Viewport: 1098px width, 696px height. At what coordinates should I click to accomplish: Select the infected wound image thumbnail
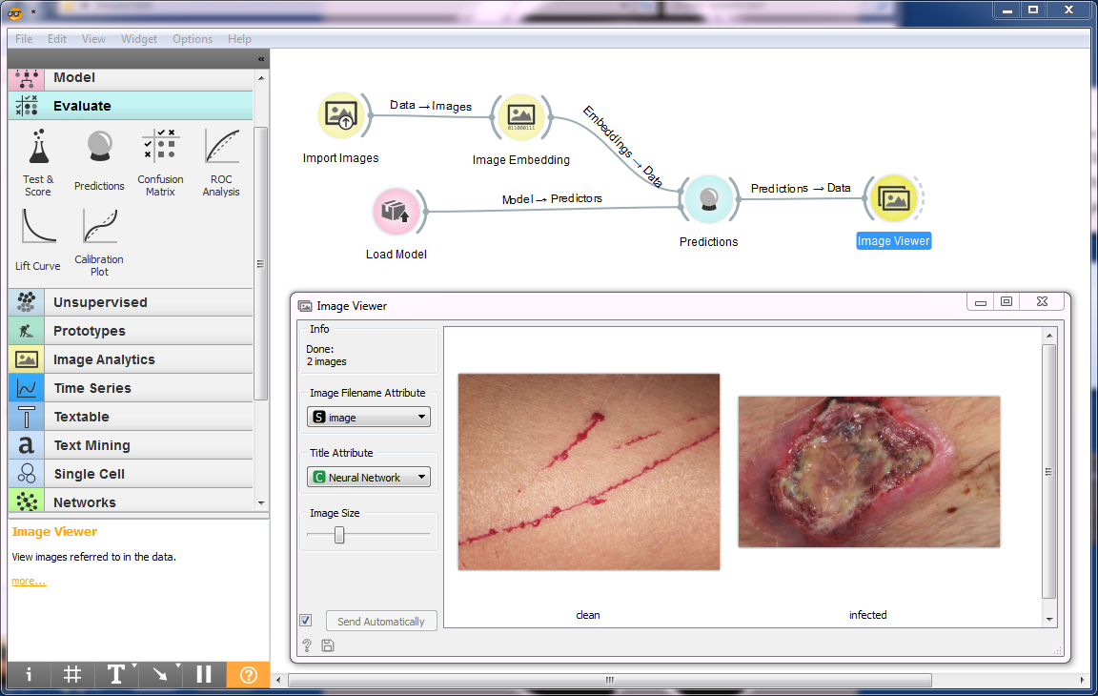click(869, 472)
